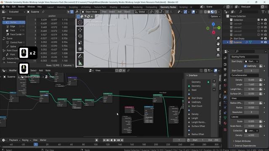Toggle the camera view icon in viewport

tap(218, 49)
